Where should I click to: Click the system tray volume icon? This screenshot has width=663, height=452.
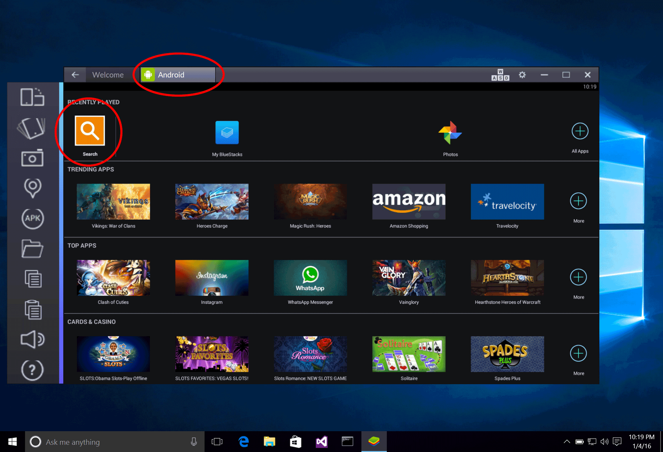coord(605,441)
